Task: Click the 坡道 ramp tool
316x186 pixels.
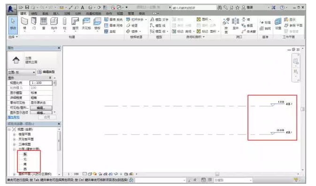Action: click(x=132, y=26)
